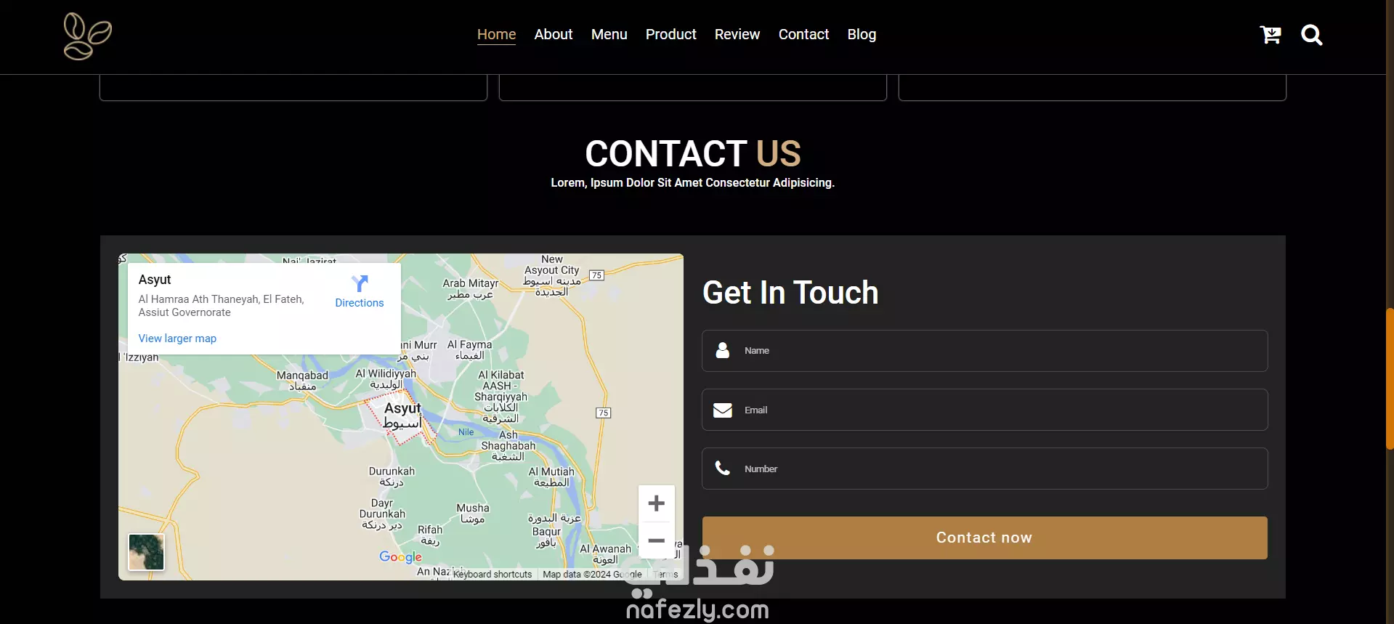Focus the Name input field

pyautogui.click(x=984, y=351)
